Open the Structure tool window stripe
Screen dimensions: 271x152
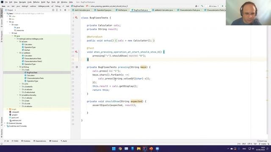click(x=2, y=121)
